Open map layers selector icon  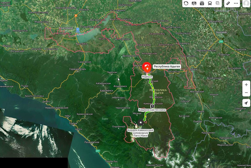218,3
